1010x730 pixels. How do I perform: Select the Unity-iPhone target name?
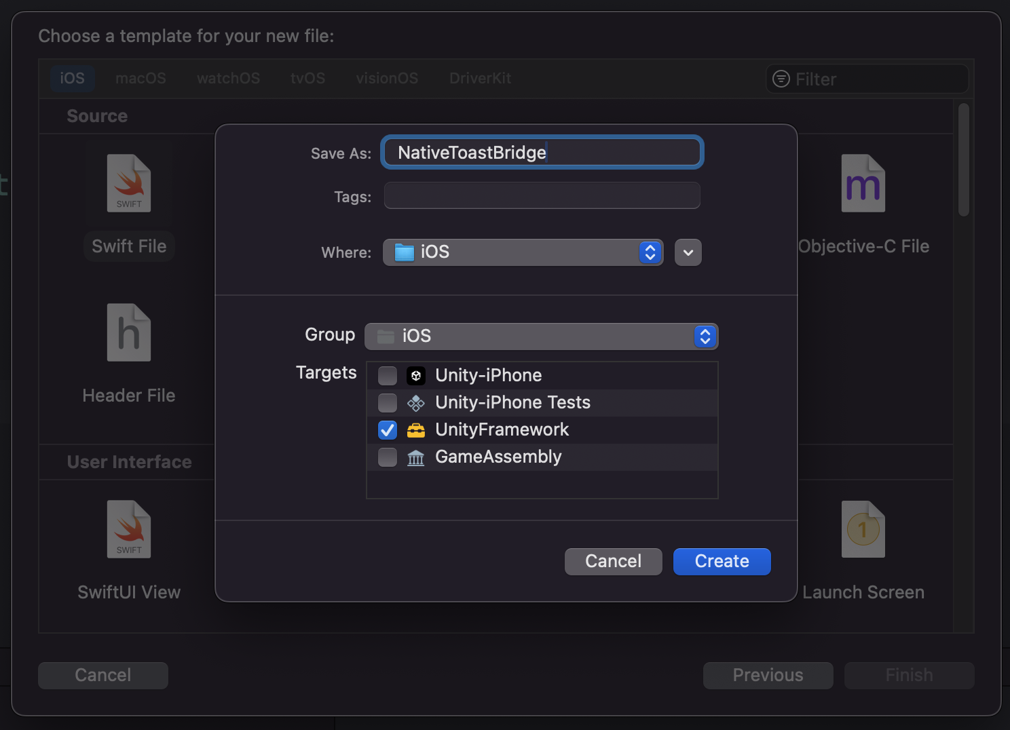[489, 375]
